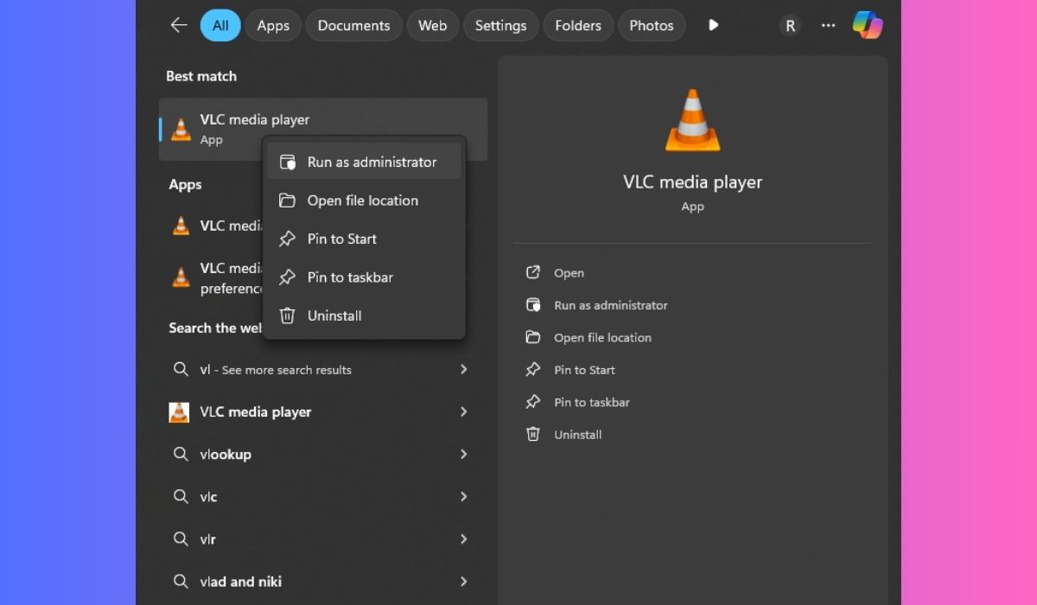Expand the See more search results chevron
Image resolution: width=1037 pixels, height=605 pixels.
[x=464, y=369]
